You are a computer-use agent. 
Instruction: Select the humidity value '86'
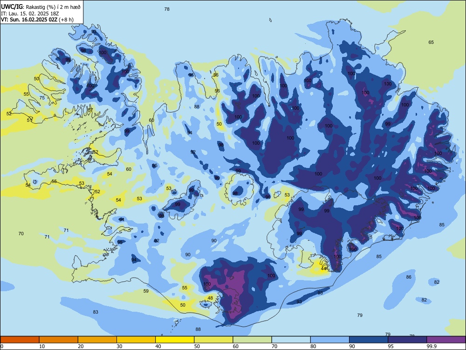tap(409, 277)
